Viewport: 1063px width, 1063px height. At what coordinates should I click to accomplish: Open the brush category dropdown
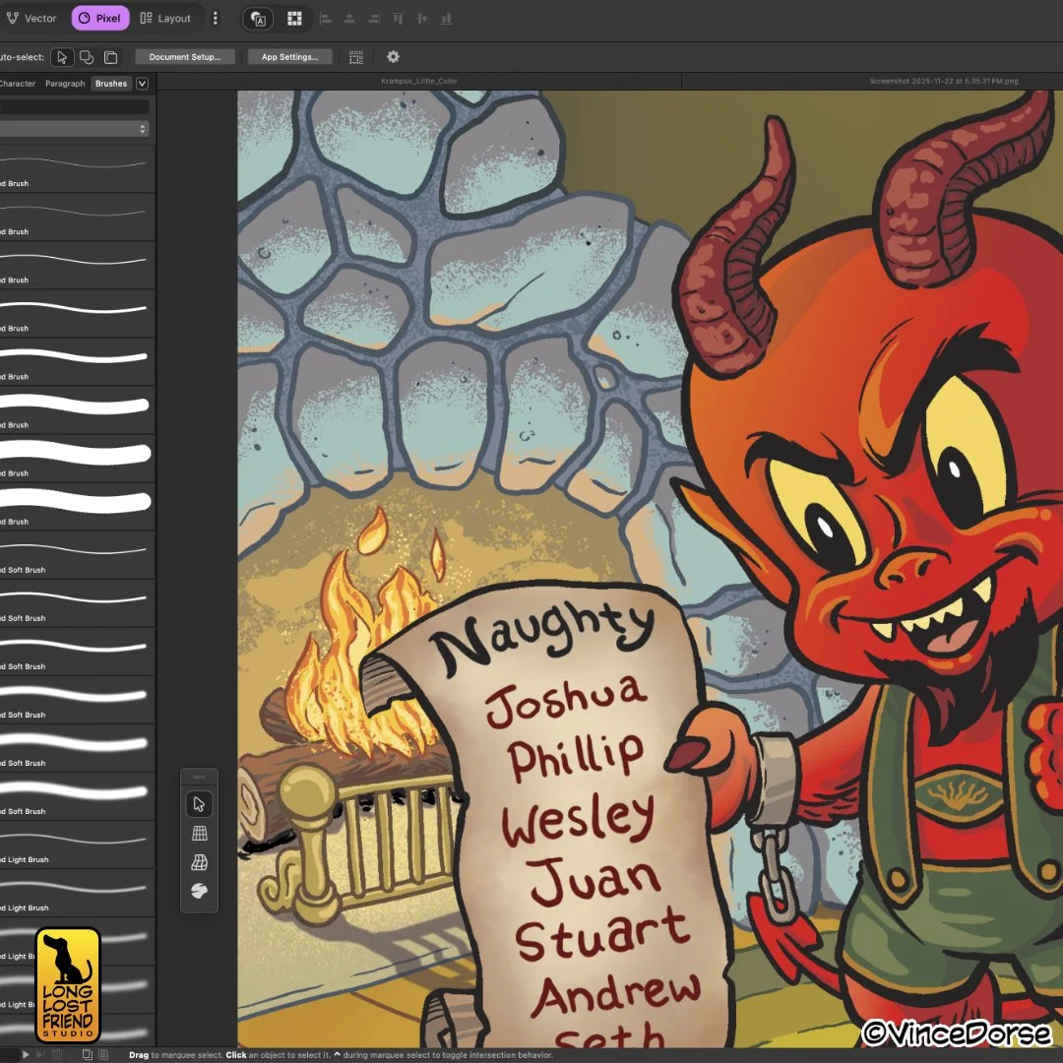(75, 129)
